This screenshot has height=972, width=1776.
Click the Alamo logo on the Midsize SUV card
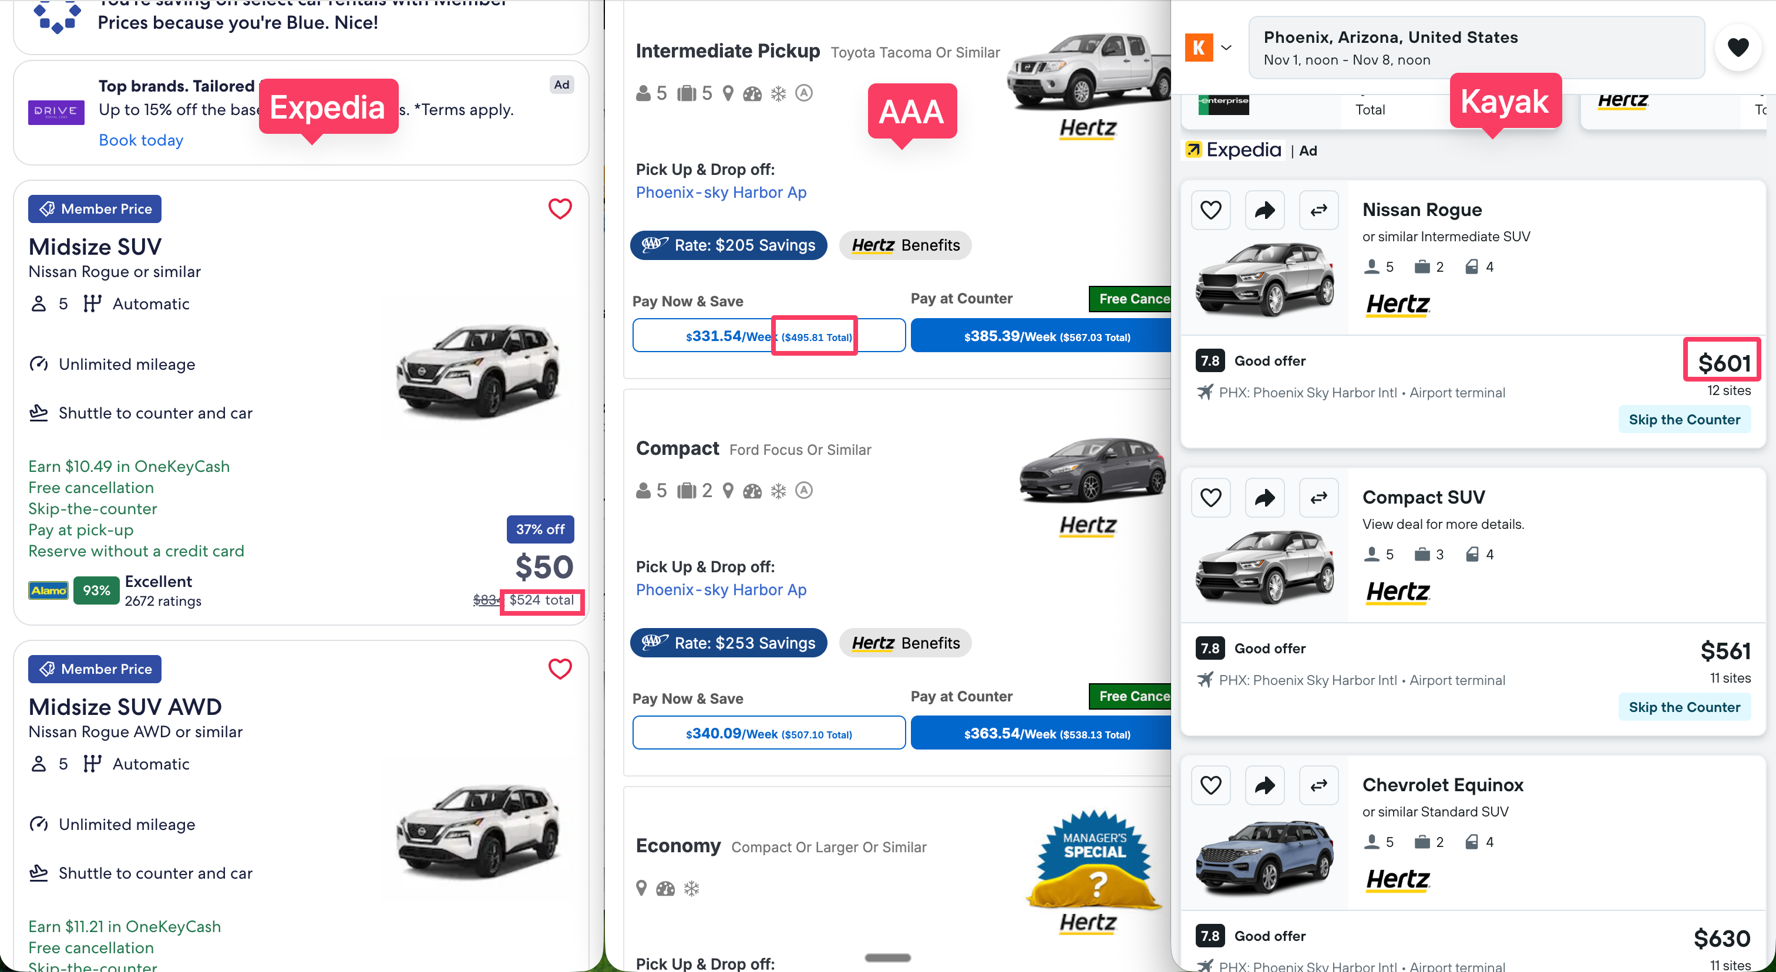[x=48, y=590]
